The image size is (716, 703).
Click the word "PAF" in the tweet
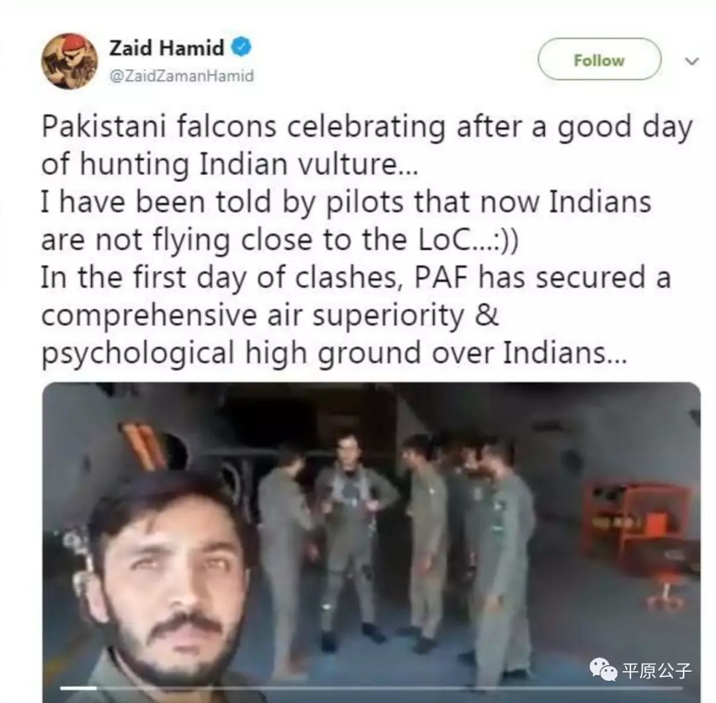point(441,277)
